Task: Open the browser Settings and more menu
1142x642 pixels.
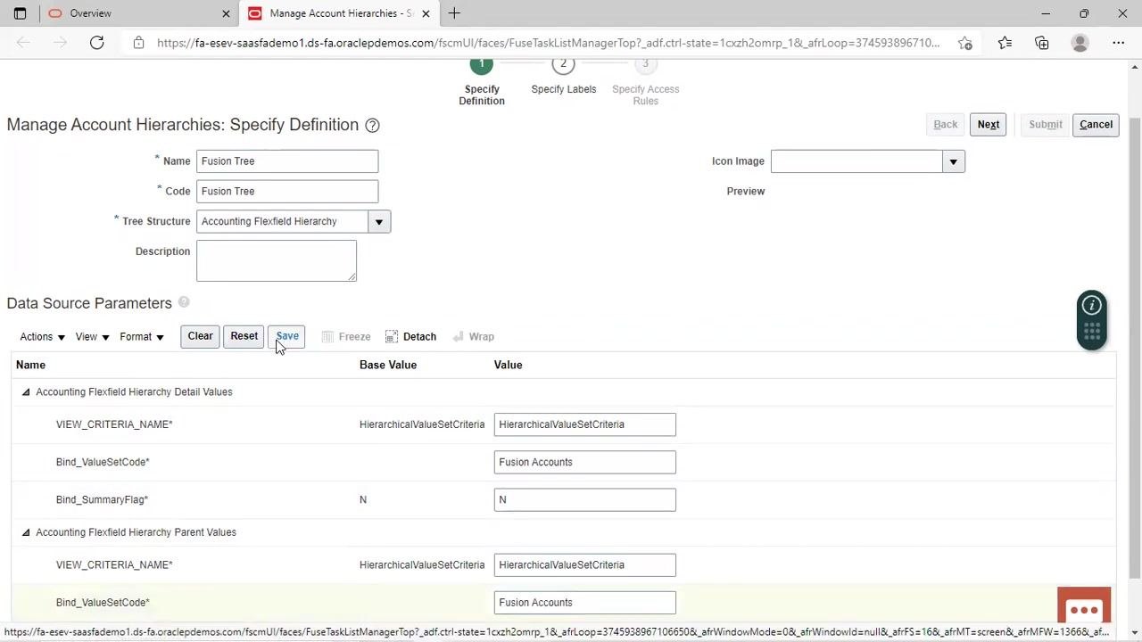Action: (x=1118, y=43)
